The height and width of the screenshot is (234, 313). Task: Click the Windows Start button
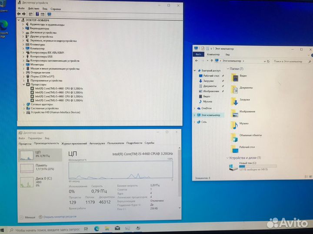(x=2, y=230)
